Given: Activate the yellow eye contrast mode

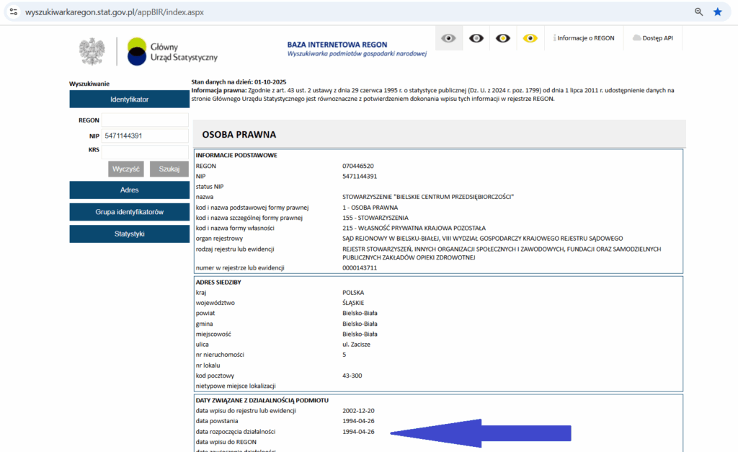Looking at the screenshot, I should pyautogui.click(x=530, y=37).
